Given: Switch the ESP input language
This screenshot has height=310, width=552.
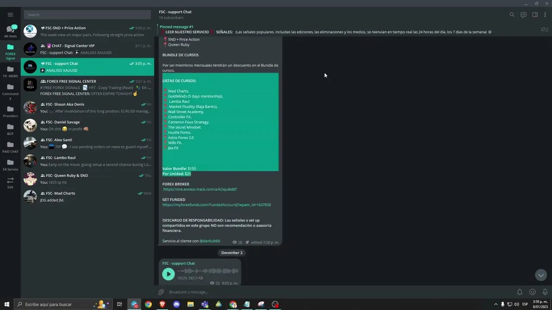Looking at the screenshot, I should [525, 304].
